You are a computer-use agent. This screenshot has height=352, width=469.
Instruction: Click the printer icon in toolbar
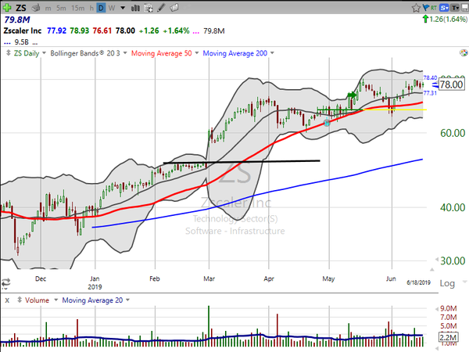coord(36,8)
